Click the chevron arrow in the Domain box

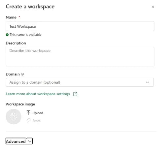coord(147,82)
